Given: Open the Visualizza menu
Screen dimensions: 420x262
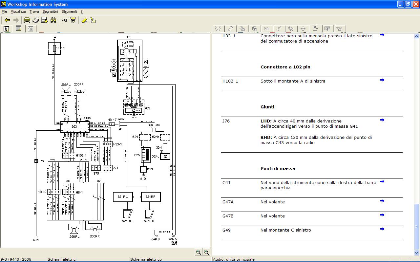Looking at the screenshot, I should click(x=18, y=11).
